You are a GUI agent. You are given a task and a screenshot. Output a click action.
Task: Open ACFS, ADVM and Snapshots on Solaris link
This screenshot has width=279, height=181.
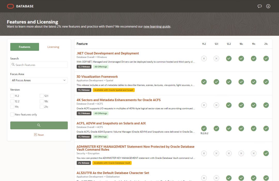click(111, 123)
